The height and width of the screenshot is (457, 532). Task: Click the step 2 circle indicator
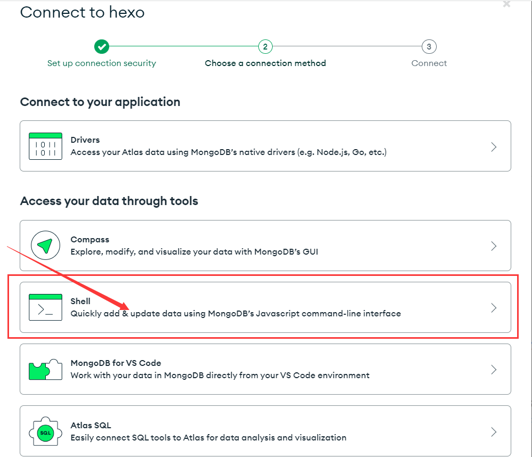tap(265, 47)
